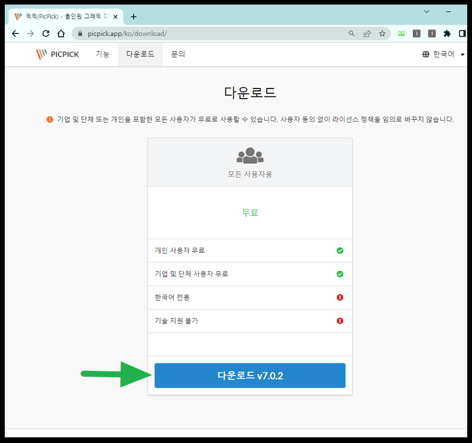Viewport: 472px width, 443px height.
Task: Click the green 무료 price text
Action: pos(250,212)
